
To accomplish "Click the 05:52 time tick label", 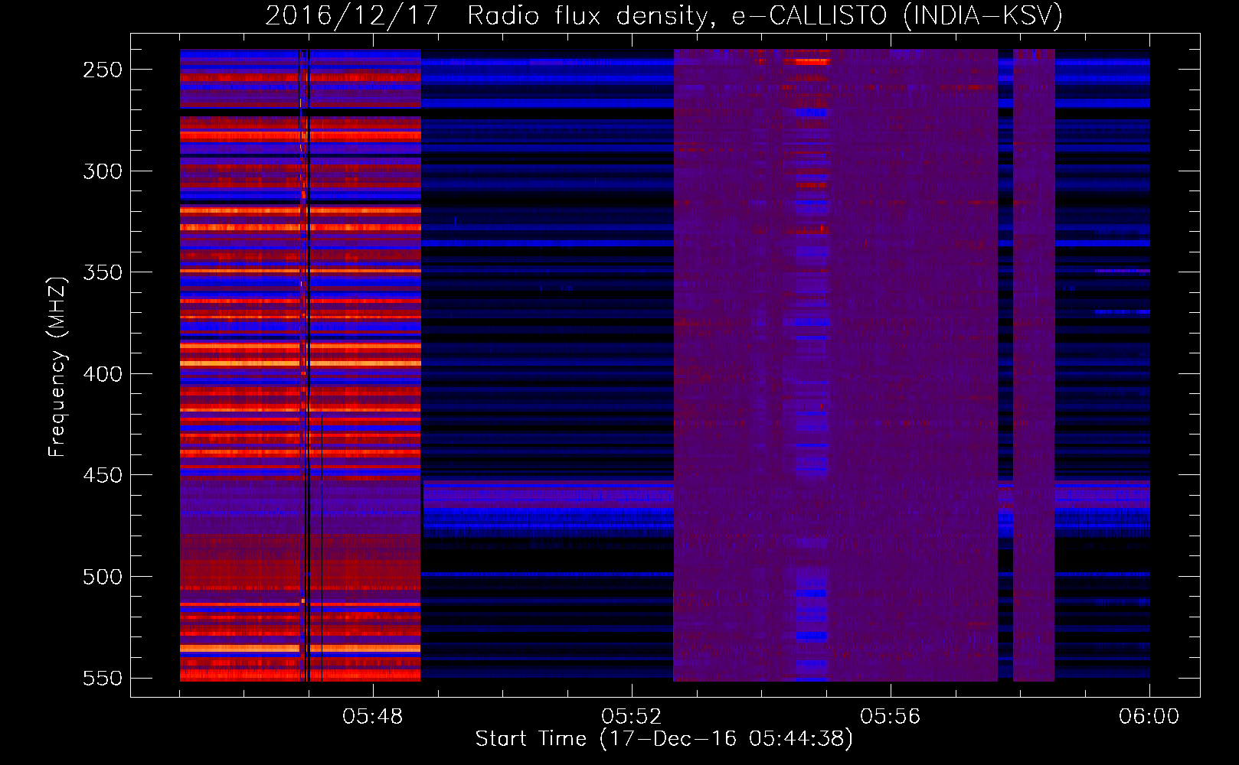I will 632,717.
